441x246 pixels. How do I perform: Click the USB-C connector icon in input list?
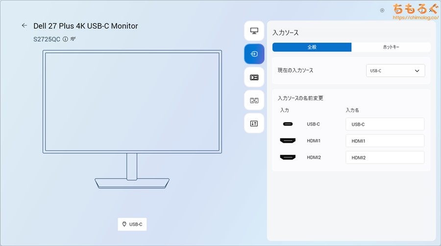[x=288, y=124]
